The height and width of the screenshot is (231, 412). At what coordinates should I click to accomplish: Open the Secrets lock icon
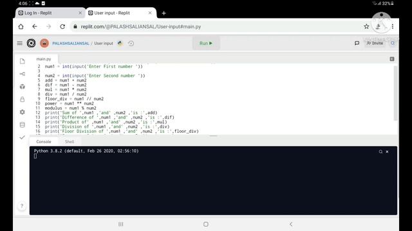23,99
